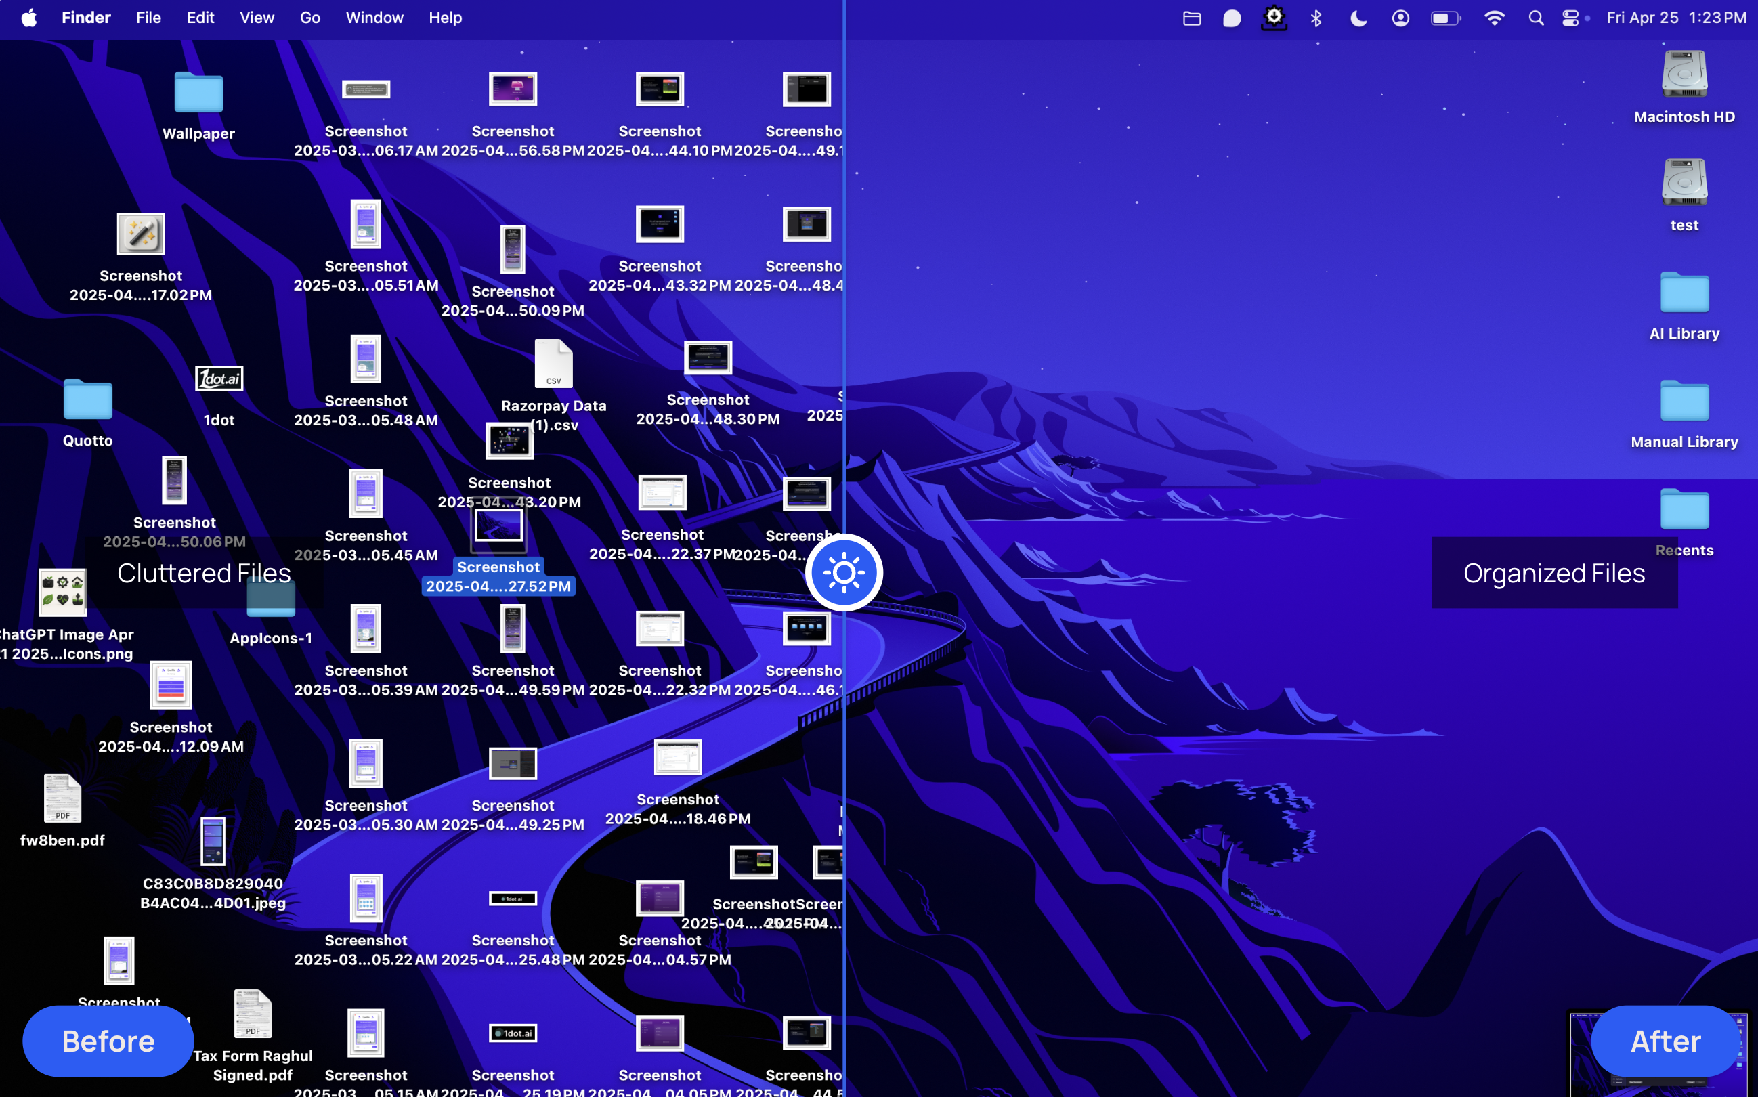
Task: Toggle Do Not Disturb moon icon
Action: [1358, 18]
